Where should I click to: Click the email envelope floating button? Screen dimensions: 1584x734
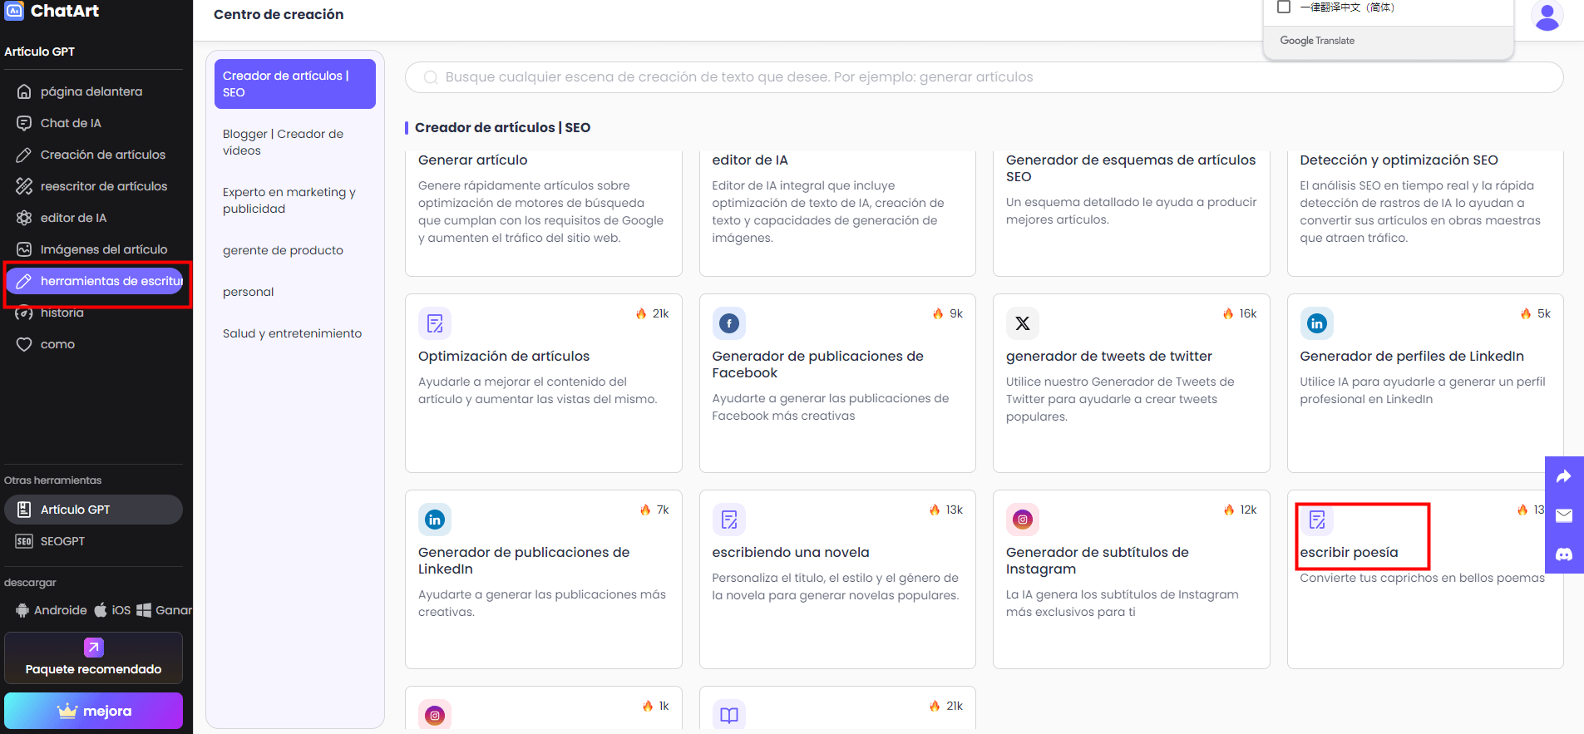click(x=1564, y=515)
